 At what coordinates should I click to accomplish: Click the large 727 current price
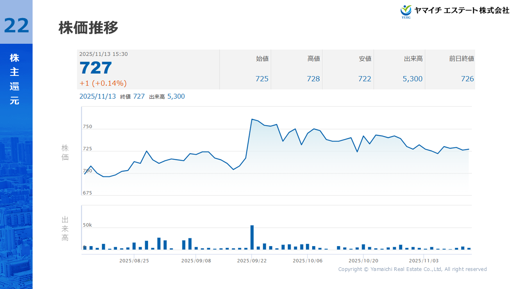click(96, 68)
